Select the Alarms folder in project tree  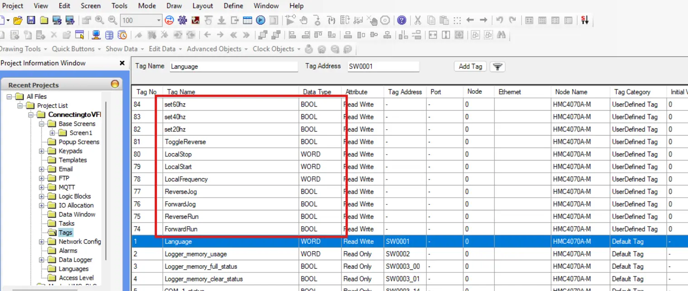68,251
